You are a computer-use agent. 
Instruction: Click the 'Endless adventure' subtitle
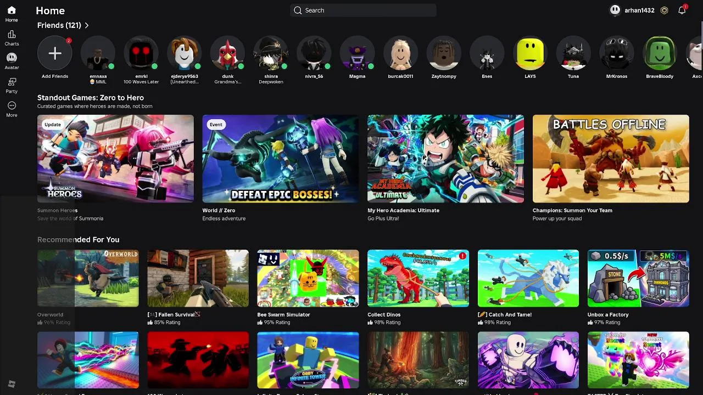pyautogui.click(x=224, y=218)
